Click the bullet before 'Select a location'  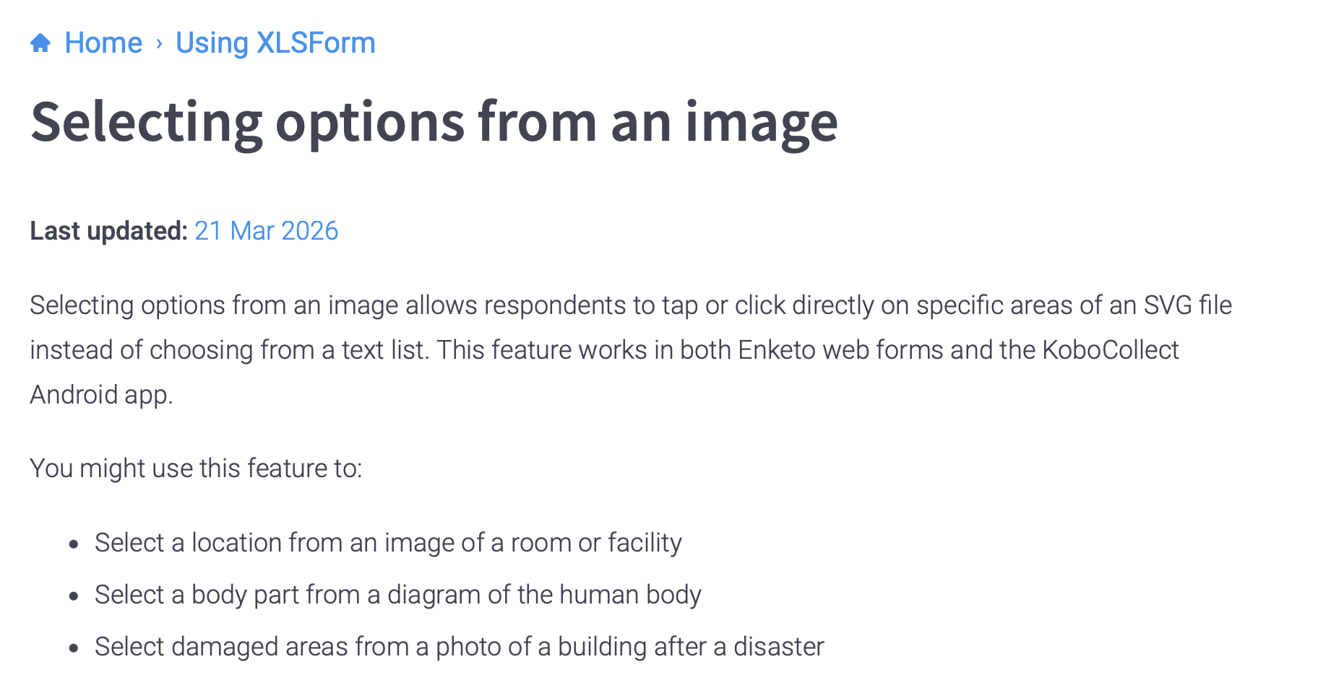coord(74,545)
